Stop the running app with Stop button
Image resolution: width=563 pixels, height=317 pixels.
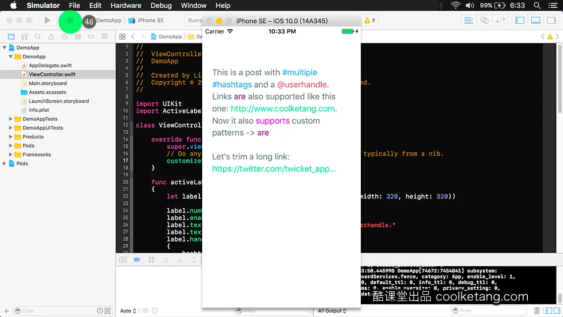tap(70, 21)
